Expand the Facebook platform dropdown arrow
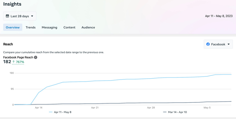This screenshot has height=119, width=236. (228, 44)
